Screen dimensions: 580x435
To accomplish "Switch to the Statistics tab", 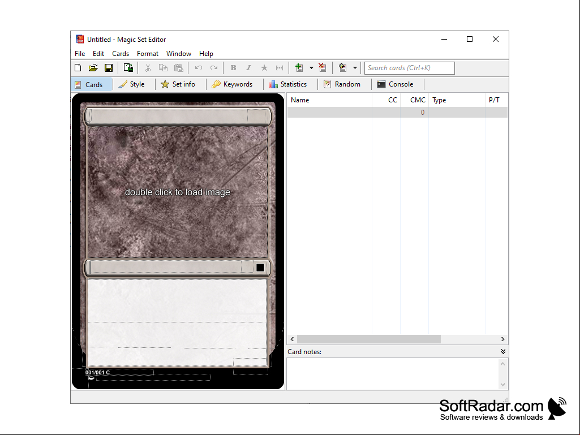I will (288, 84).
